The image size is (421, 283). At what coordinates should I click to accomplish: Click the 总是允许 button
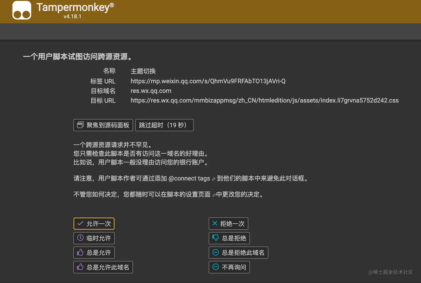point(94,253)
